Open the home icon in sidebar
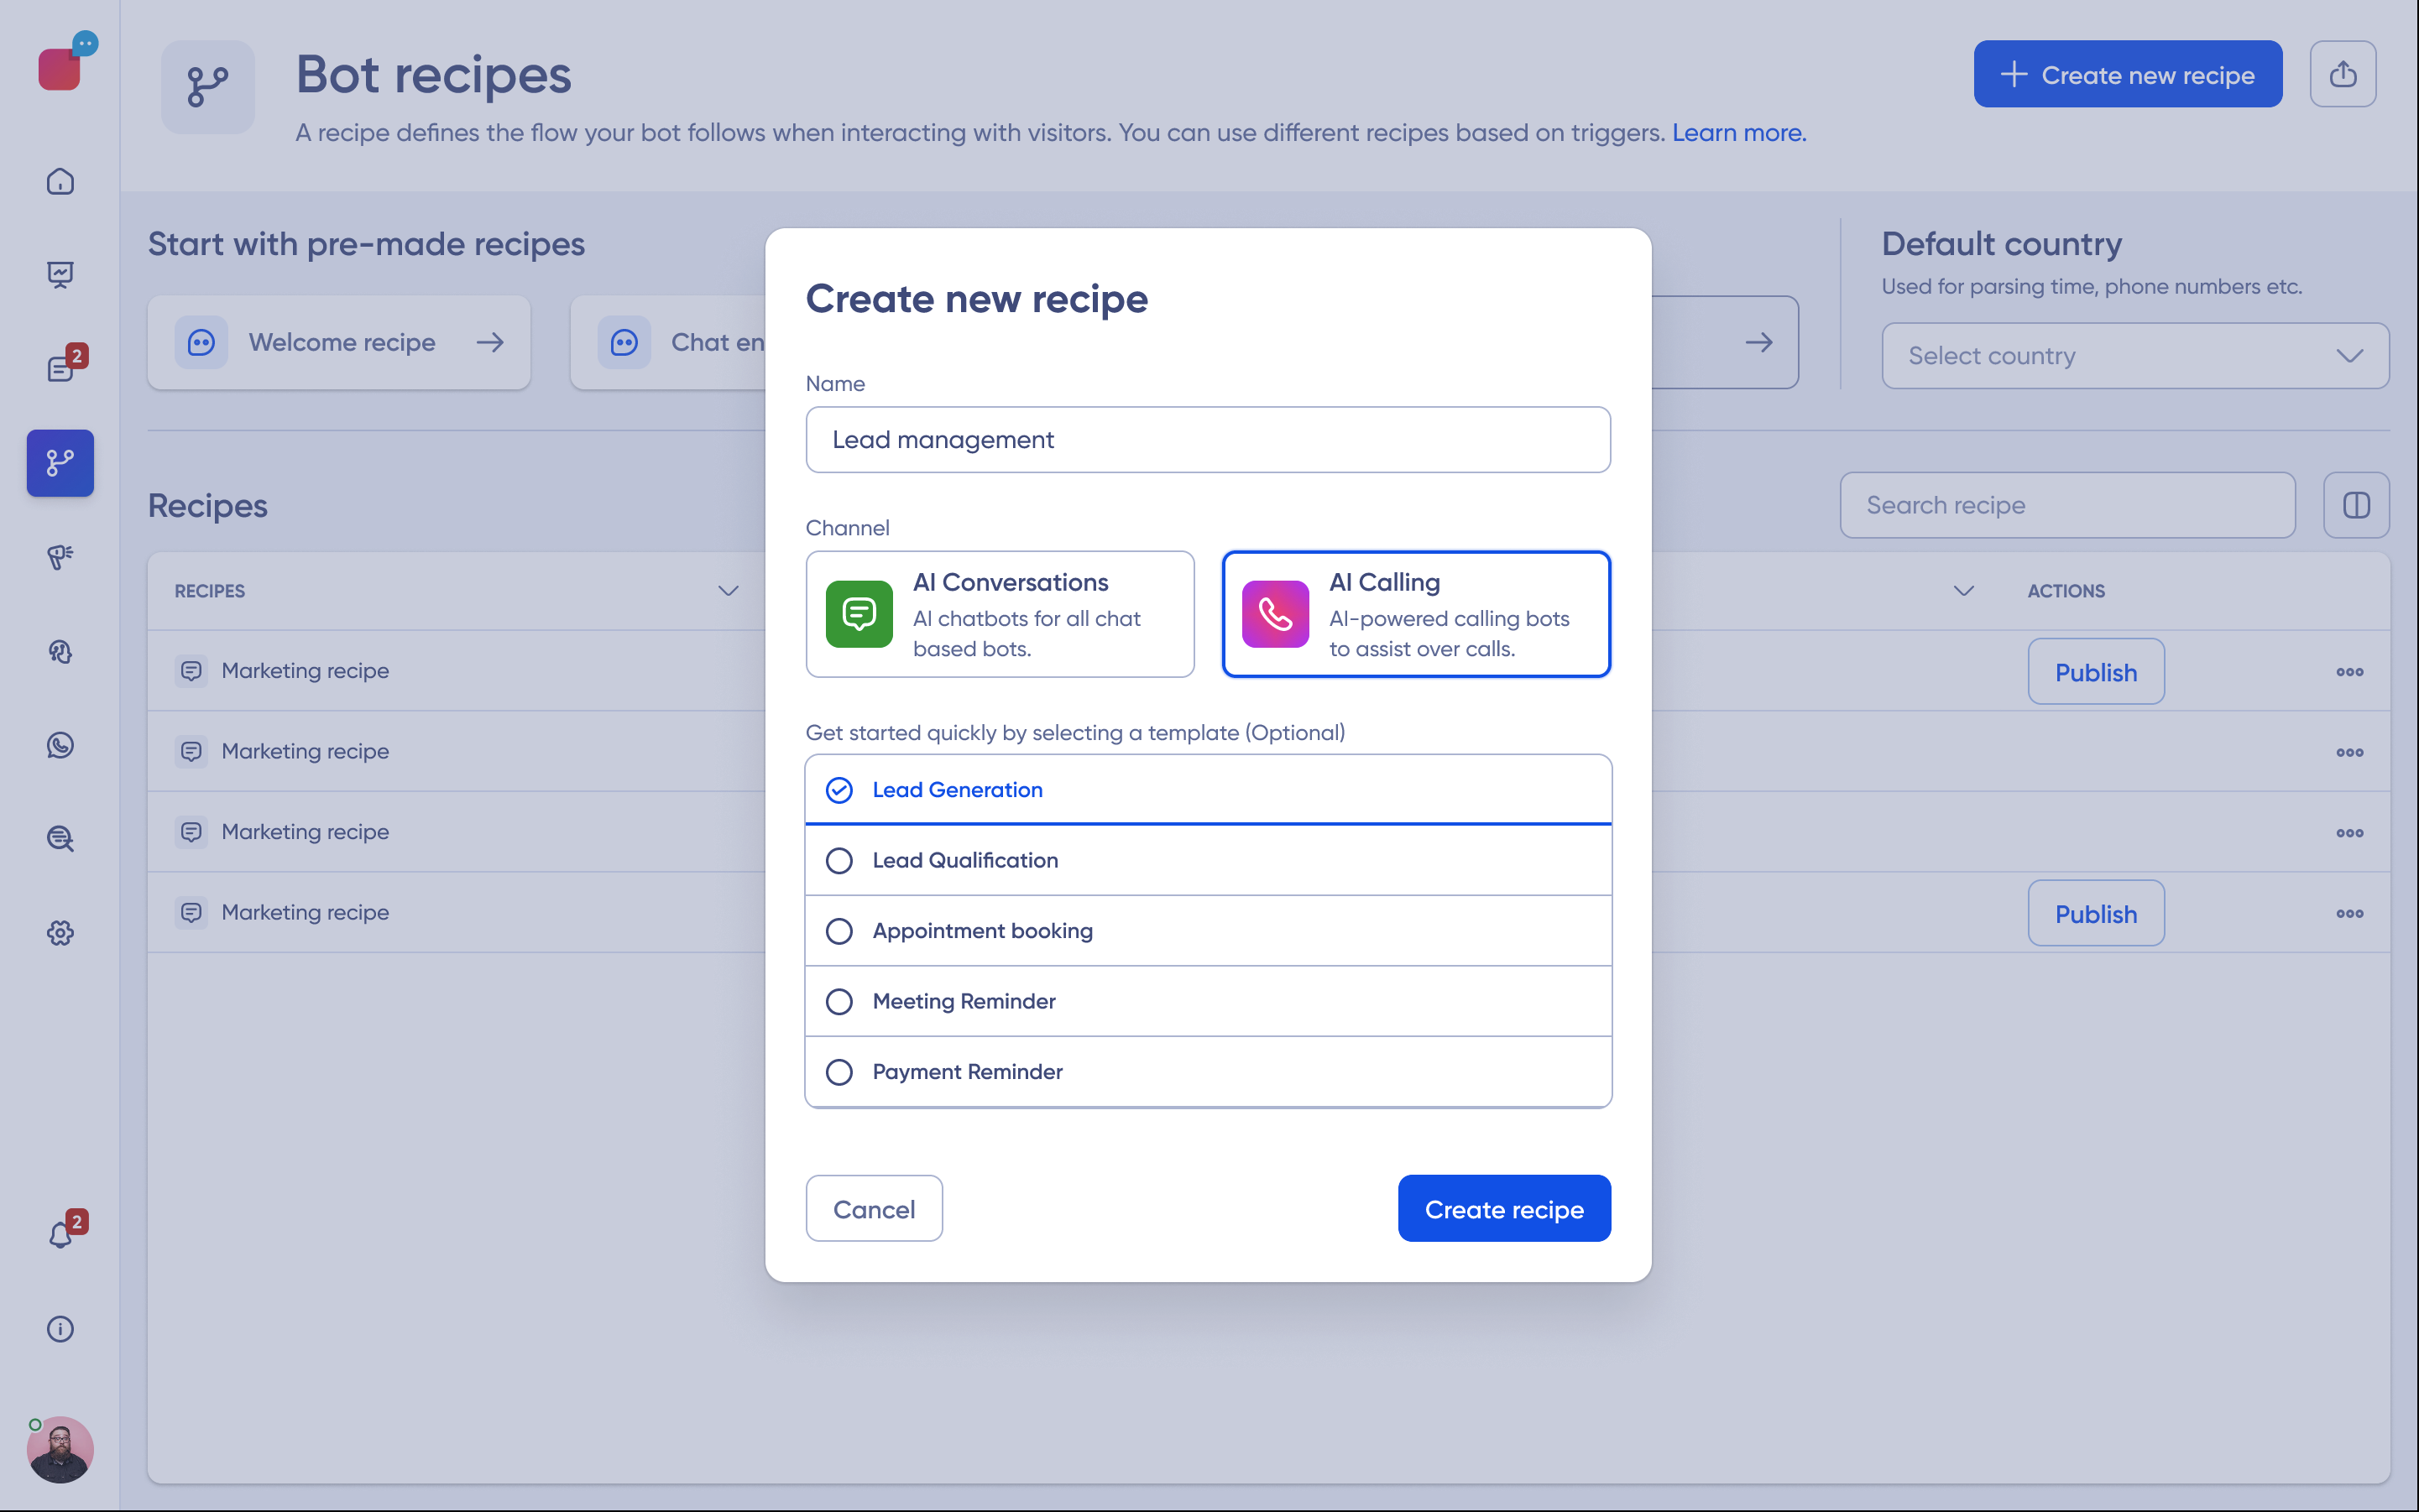 [x=60, y=181]
